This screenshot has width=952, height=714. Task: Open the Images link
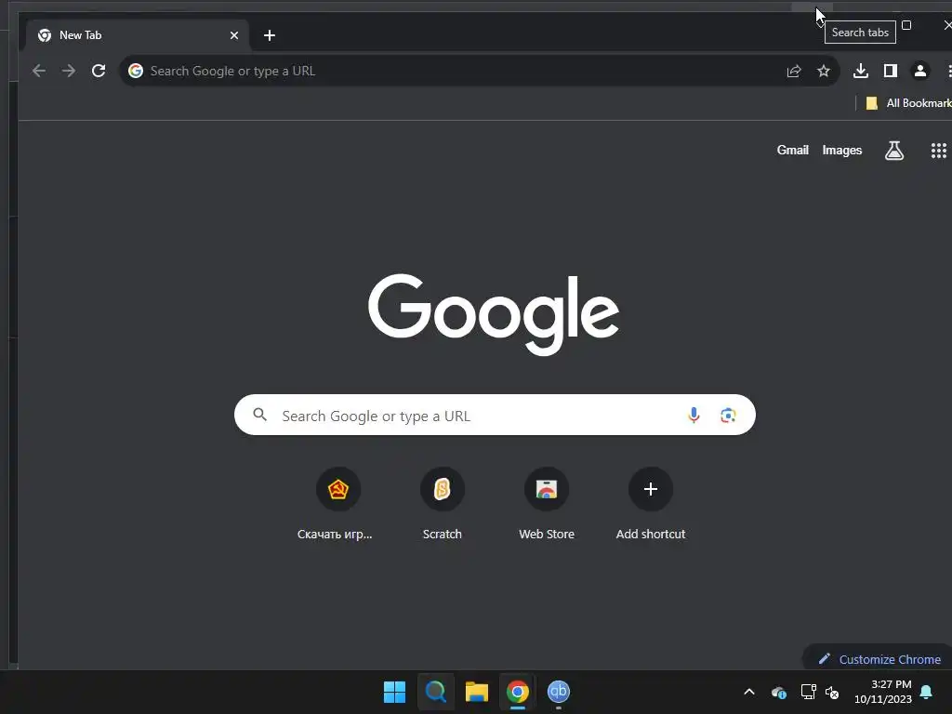point(841,150)
